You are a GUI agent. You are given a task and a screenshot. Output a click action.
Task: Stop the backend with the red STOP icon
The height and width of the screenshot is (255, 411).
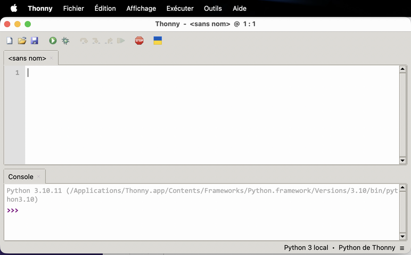pos(139,41)
